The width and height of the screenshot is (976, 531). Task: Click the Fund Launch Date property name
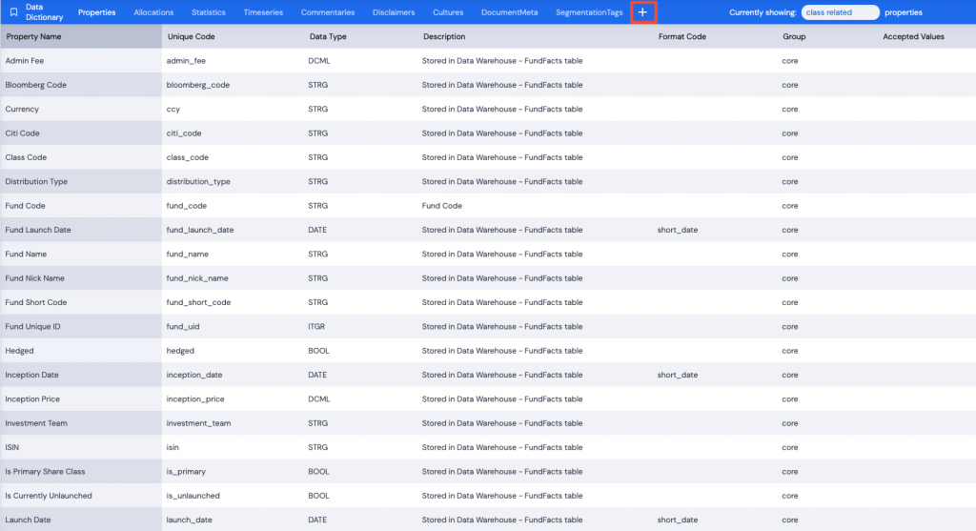click(x=38, y=230)
